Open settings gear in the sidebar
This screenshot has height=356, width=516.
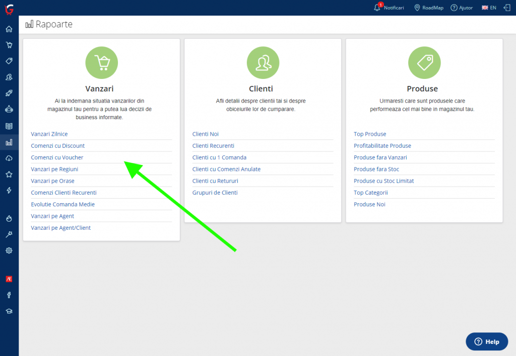click(x=9, y=250)
